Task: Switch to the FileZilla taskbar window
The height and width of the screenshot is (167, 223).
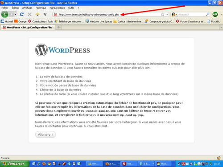Action: [128, 164]
